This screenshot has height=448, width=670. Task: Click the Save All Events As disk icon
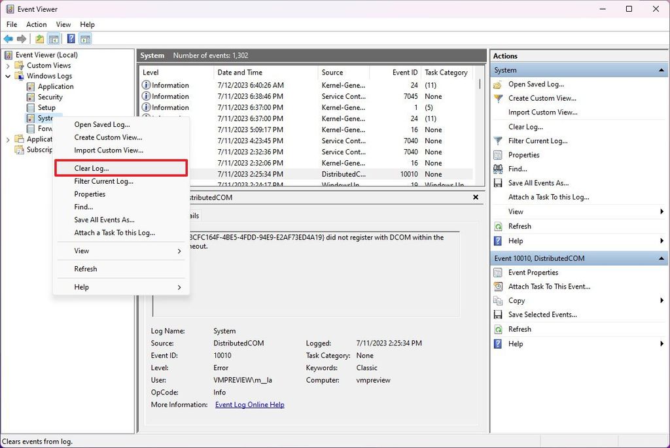click(x=498, y=182)
